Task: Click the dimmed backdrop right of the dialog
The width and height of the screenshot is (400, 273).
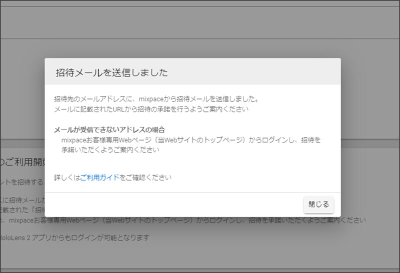Action: point(370,125)
